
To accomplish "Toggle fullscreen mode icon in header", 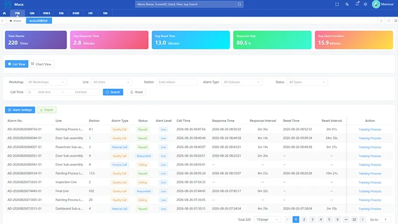I will pos(337,4).
